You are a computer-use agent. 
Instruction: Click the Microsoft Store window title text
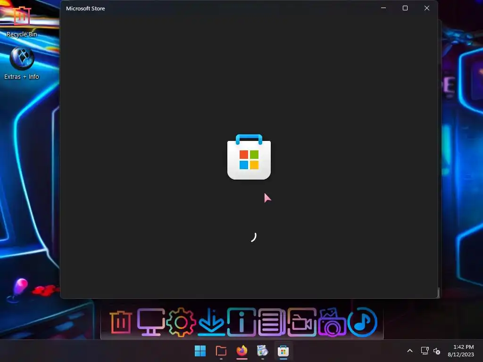[85, 8]
